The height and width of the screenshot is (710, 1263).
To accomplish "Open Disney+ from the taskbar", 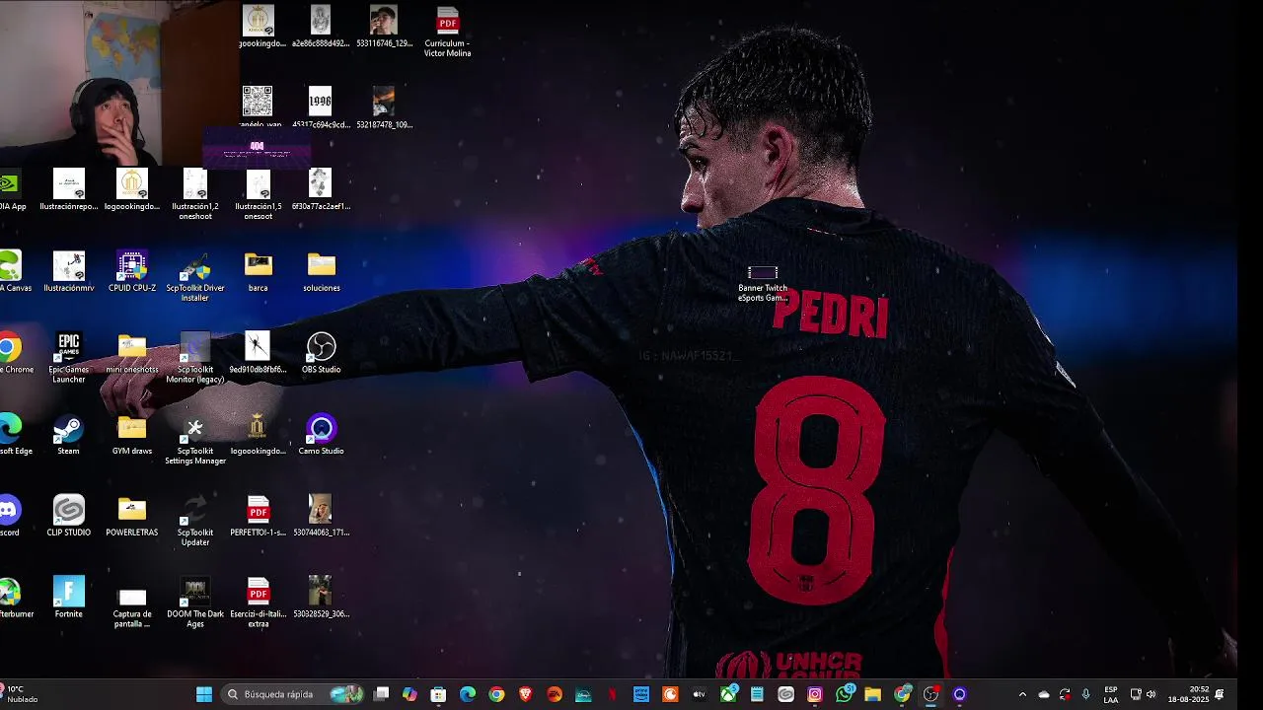I will (583, 694).
